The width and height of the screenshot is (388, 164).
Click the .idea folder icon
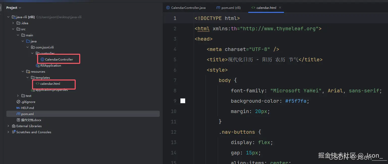pos(18,23)
